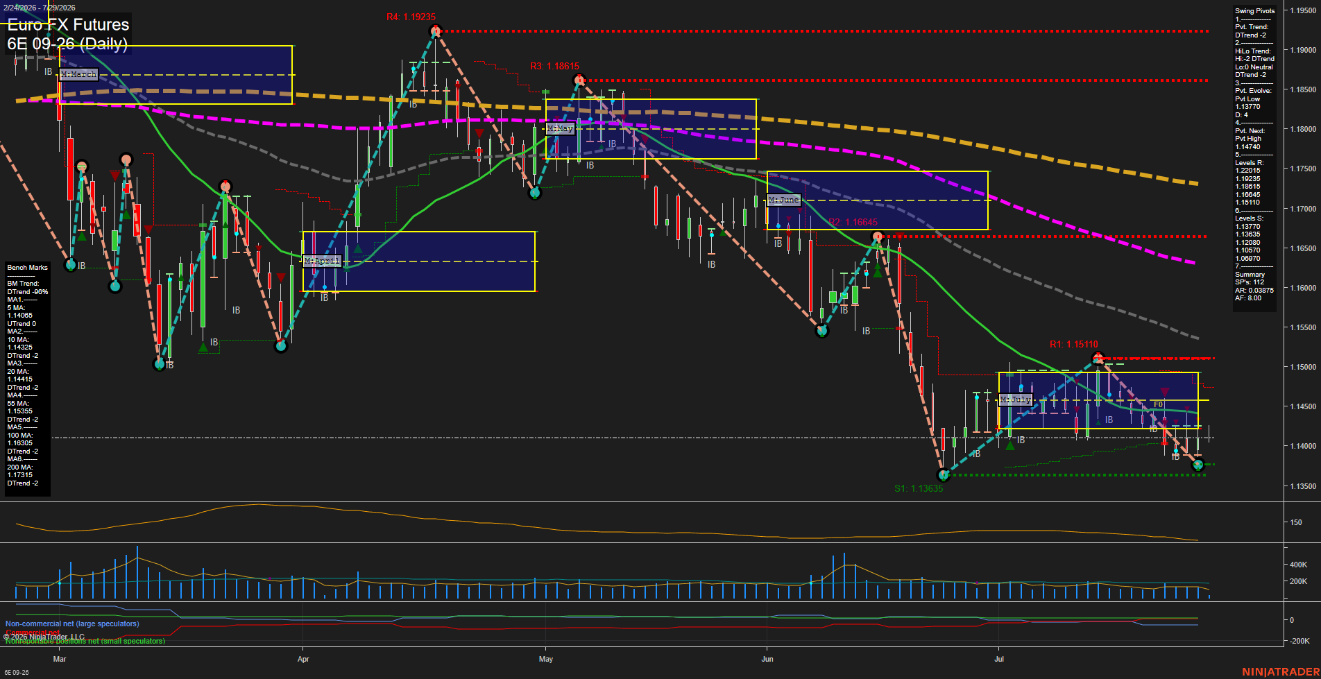The height and width of the screenshot is (679, 1321).
Task: Click the M:April monthly range label
Action: pos(322,261)
